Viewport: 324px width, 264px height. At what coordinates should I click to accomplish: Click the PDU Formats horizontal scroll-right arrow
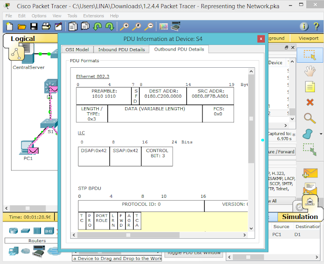(245, 235)
